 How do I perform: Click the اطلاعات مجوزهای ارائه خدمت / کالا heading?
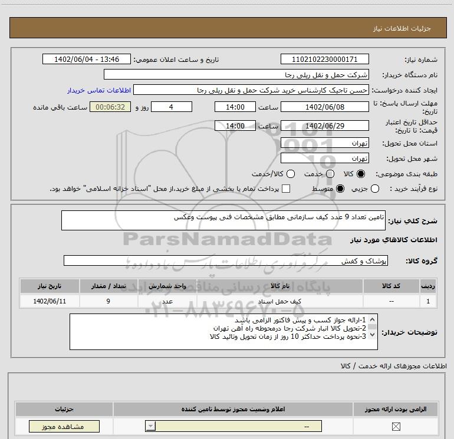click(393, 366)
